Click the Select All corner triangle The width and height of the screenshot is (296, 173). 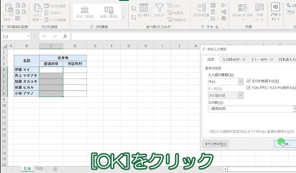[x=4, y=46]
